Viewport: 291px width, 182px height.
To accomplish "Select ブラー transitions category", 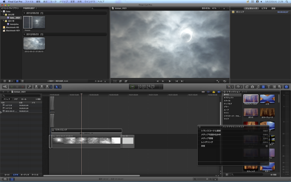I will pyautogui.click(x=226, y=107).
